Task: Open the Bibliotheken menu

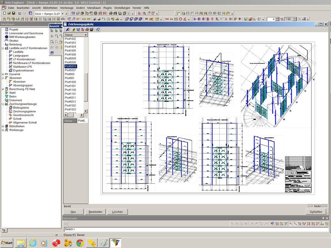Action: [50, 8]
